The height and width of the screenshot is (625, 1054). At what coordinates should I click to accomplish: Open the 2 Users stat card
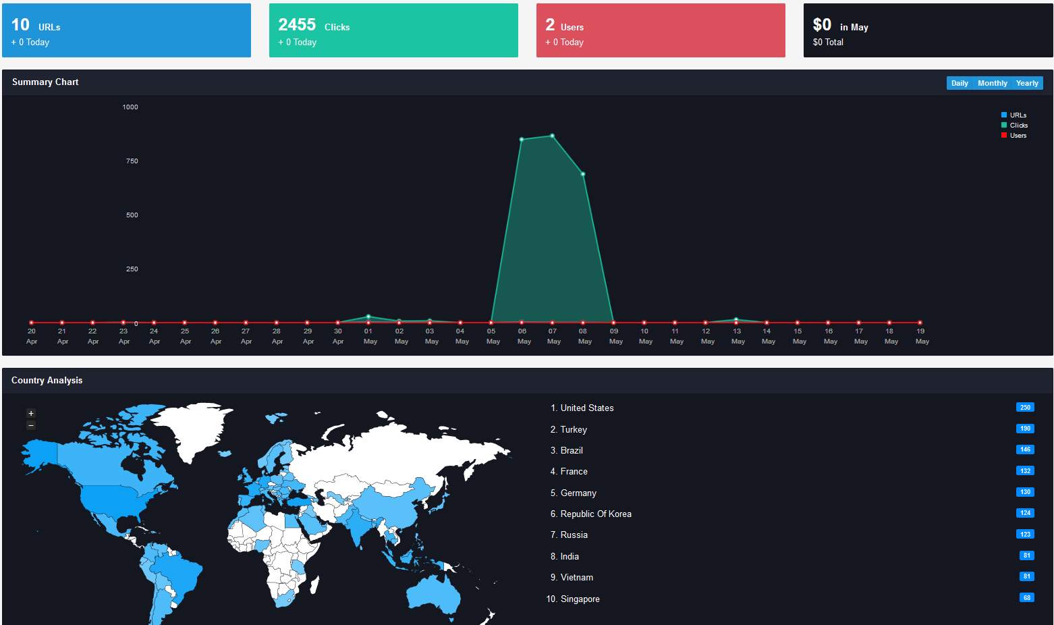click(x=661, y=30)
